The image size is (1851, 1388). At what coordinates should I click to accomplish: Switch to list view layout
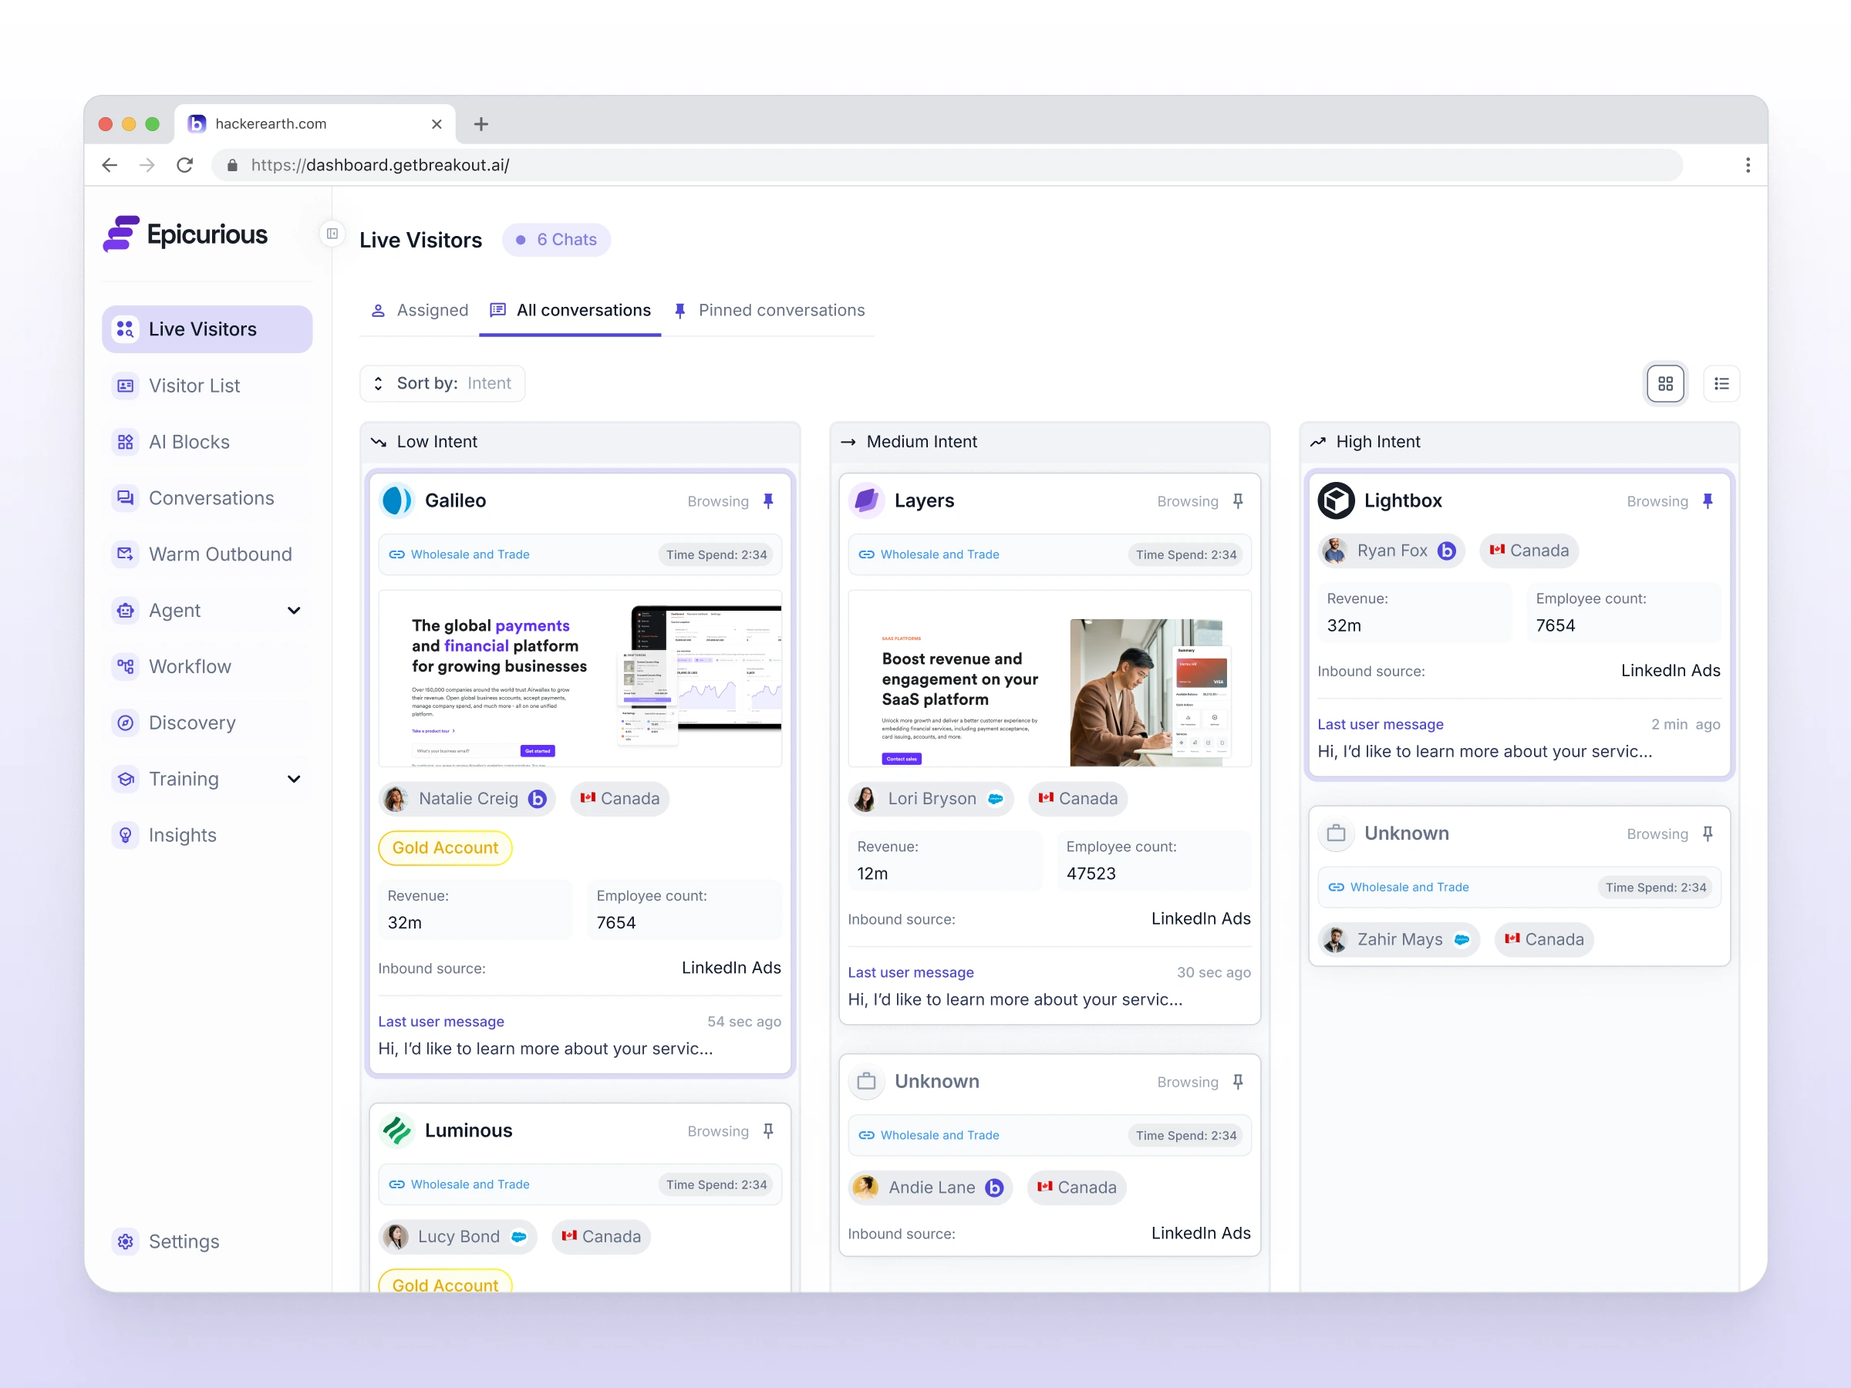(x=1721, y=383)
